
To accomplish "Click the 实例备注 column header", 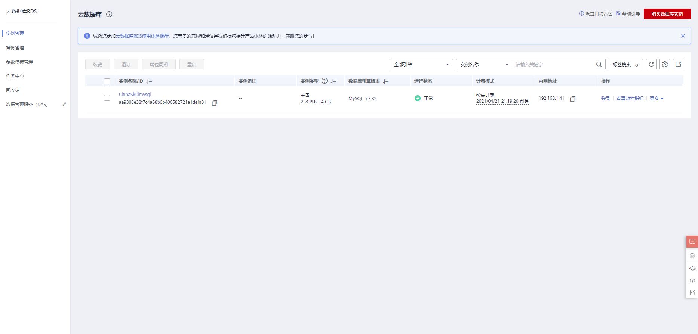I will [247, 81].
